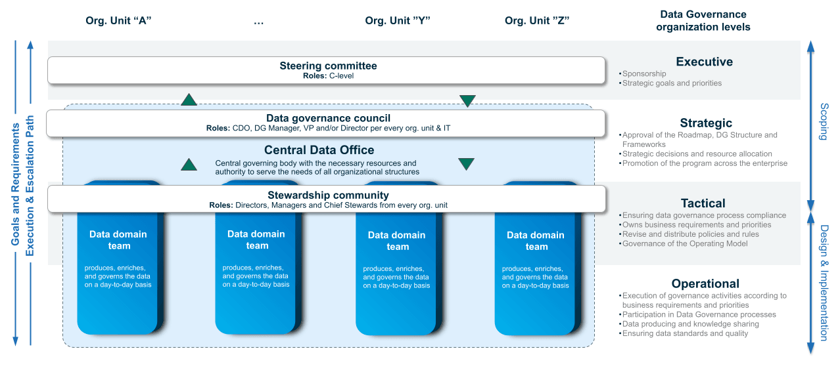Click the Operational level heading
The image size is (840, 370).
point(705,283)
